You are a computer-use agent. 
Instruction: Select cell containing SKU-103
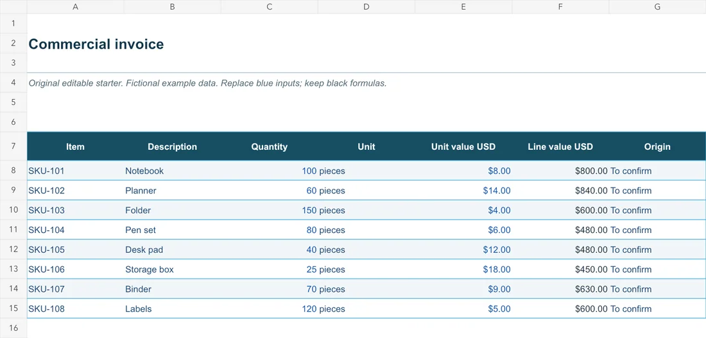point(75,210)
